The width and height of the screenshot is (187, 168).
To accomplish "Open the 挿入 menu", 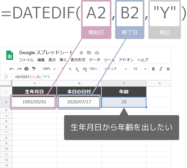I will tap(63, 60).
